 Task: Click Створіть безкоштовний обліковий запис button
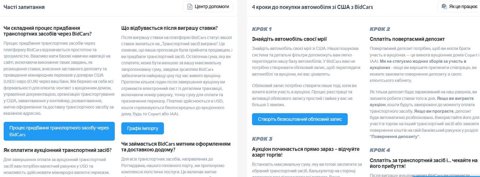tap(300, 119)
